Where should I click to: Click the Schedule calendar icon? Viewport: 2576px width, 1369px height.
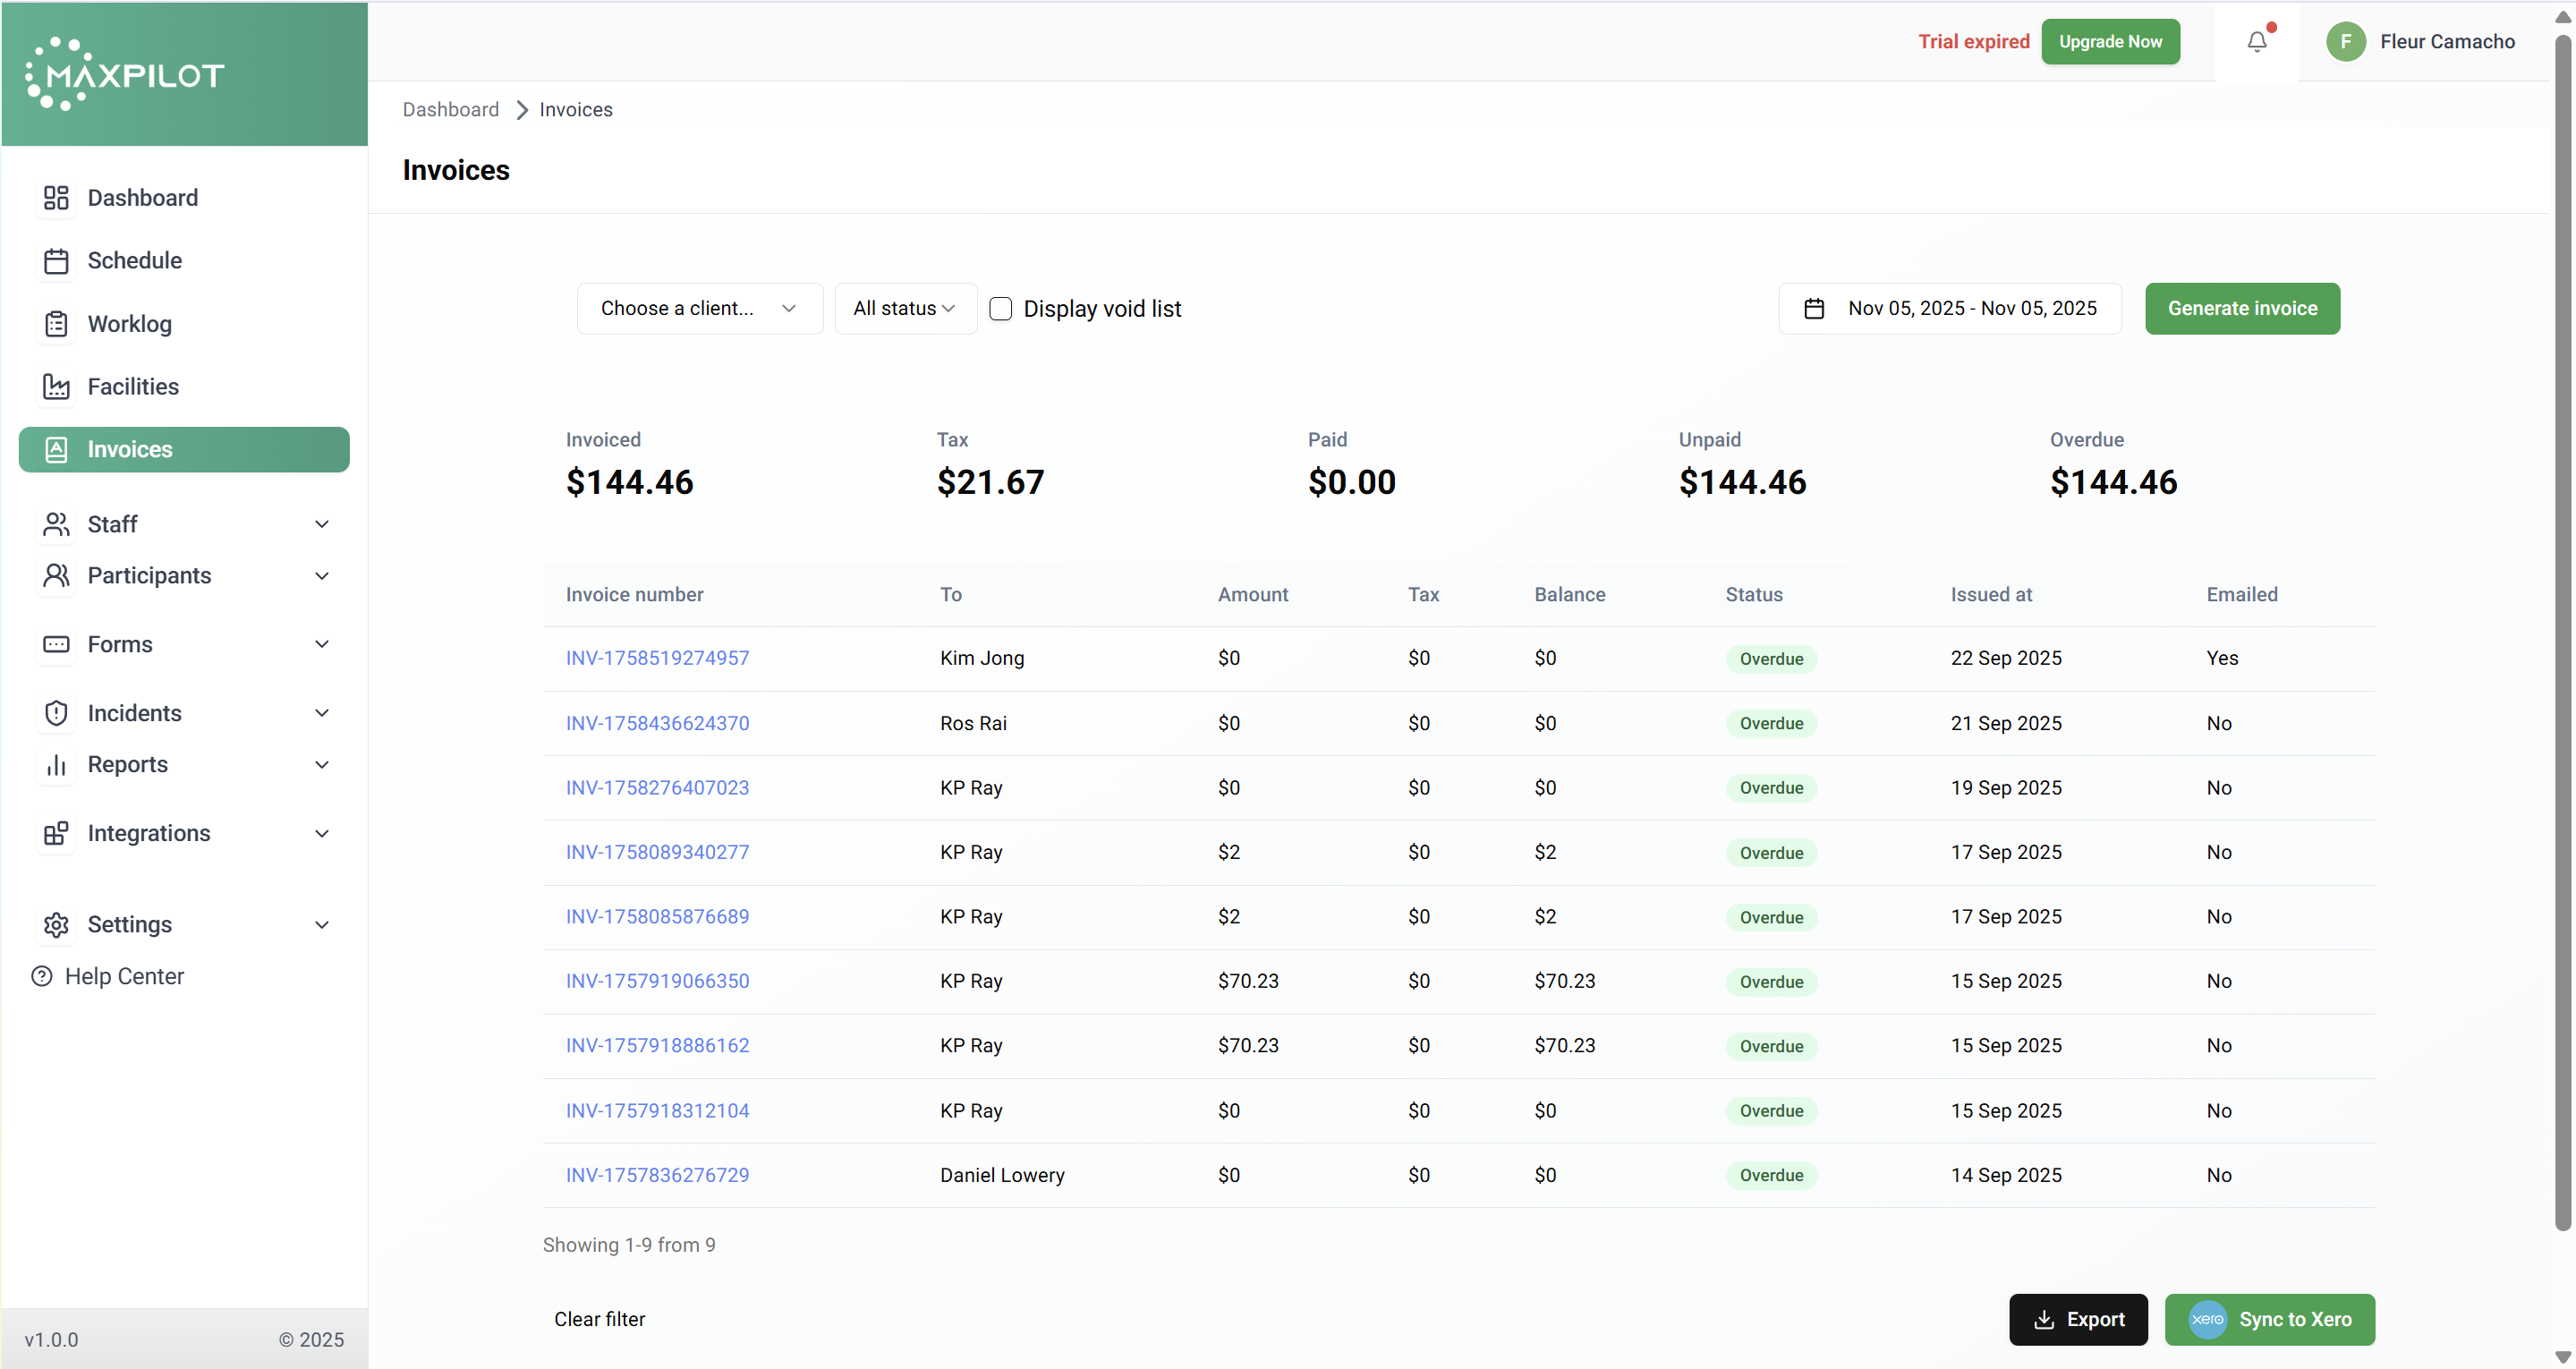[56, 261]
